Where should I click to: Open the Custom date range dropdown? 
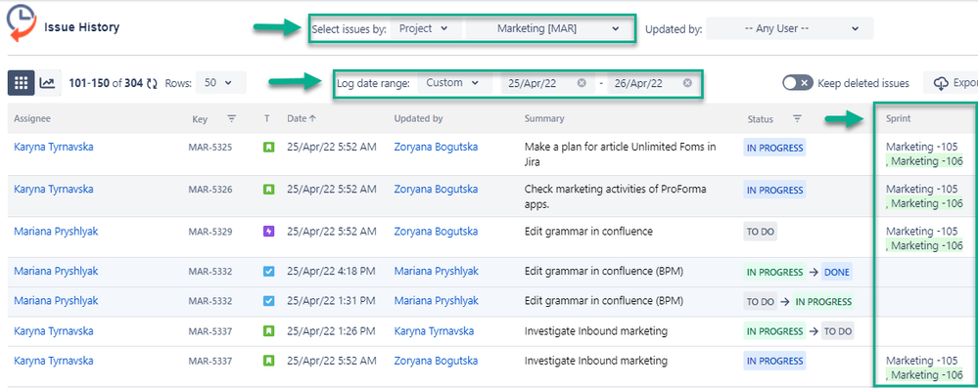pos(454,83)
